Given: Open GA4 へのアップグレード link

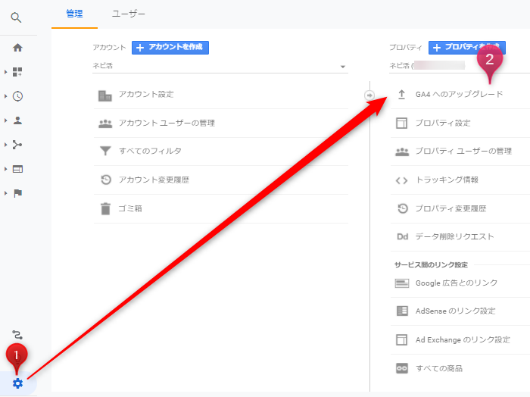Looking at the screenshot, I should click(x=459, y=95).
